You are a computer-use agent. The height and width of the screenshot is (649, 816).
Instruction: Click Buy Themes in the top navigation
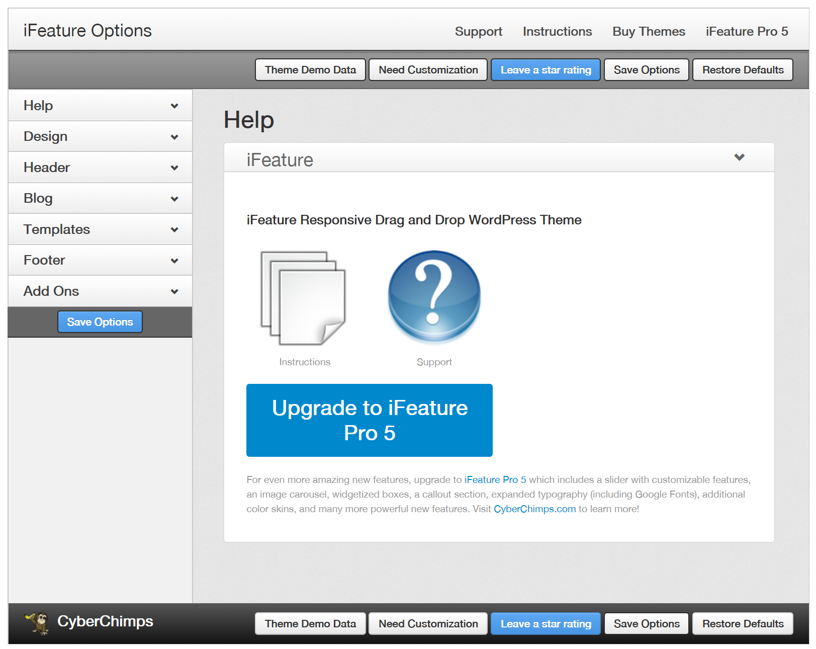pos(649,31)
